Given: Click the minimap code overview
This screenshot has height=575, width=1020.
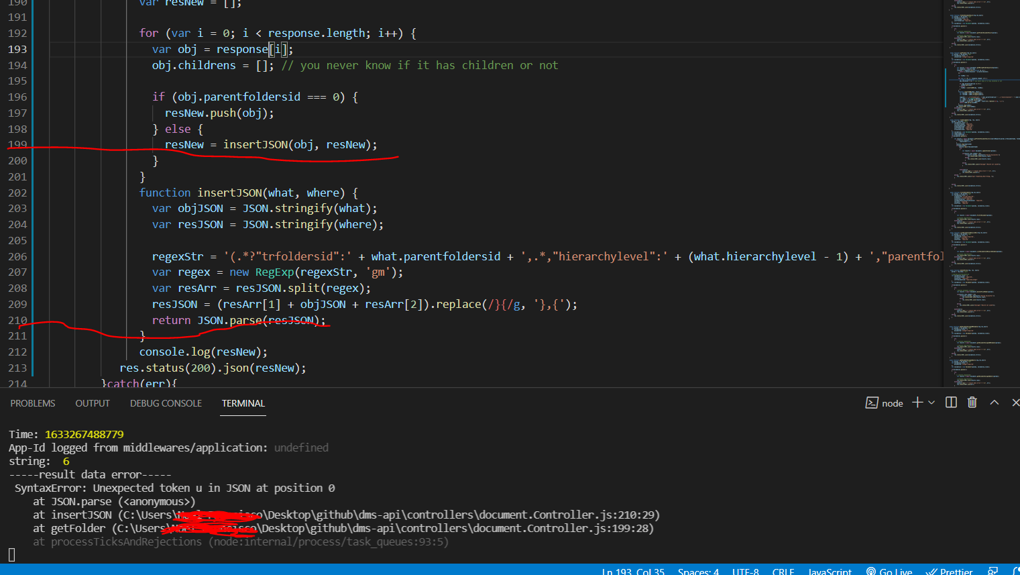Looking at the screenshot, I should pyautogui.click(x=981, y=193).
